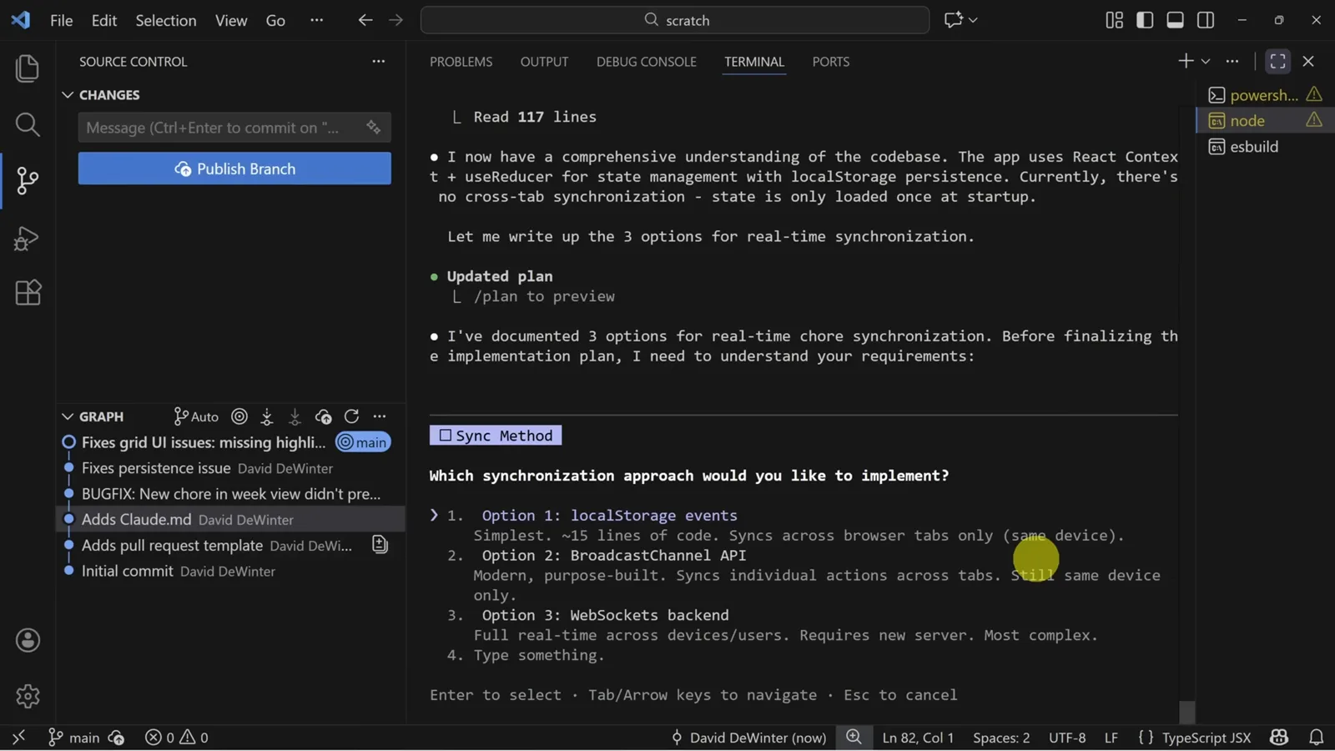Open the Copilot chat icon in title bar
This screenshot has height=751, width=1335.
click(x=953, y=20)
